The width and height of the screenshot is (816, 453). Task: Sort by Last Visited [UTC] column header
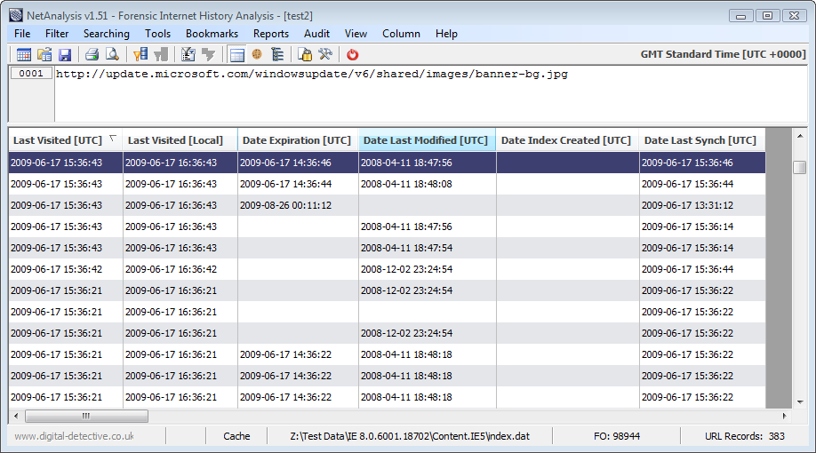[x=66, y=140]
